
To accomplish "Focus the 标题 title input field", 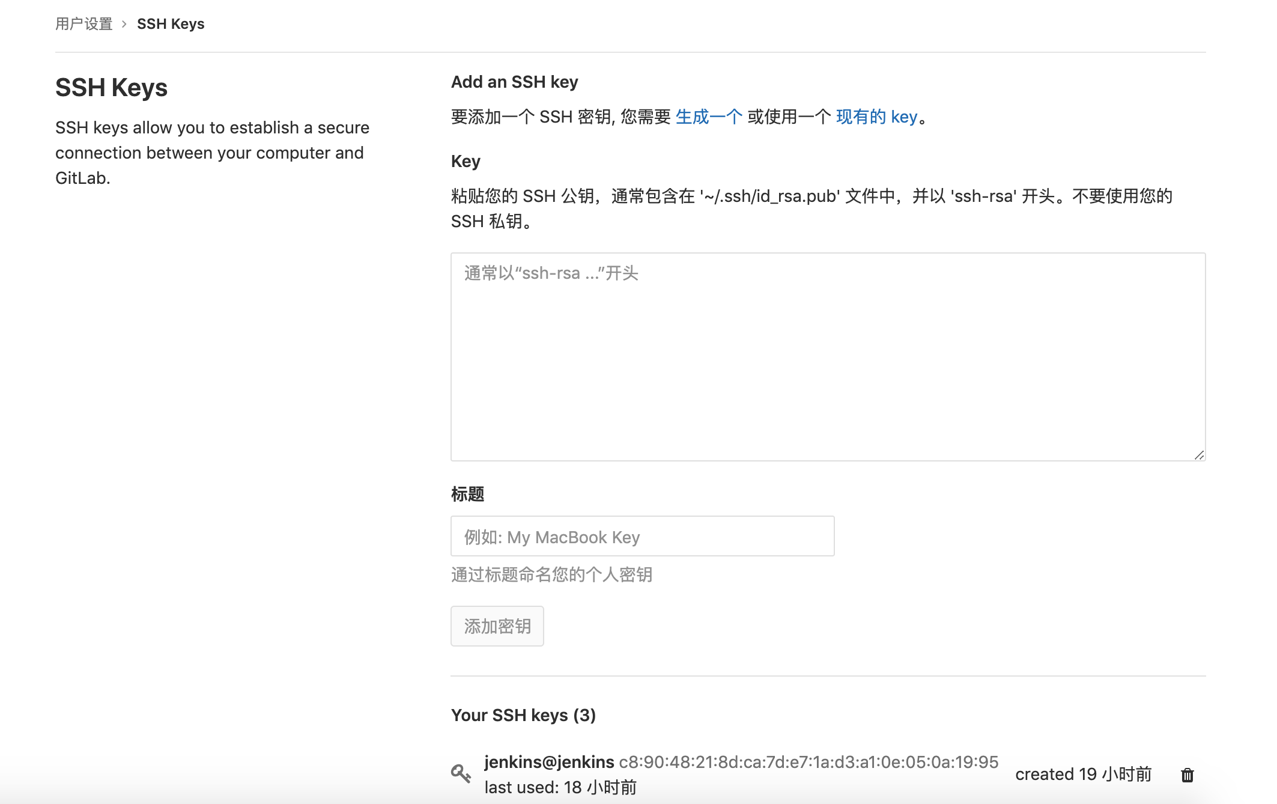I will pyautogui.click(x=642, y=536).
